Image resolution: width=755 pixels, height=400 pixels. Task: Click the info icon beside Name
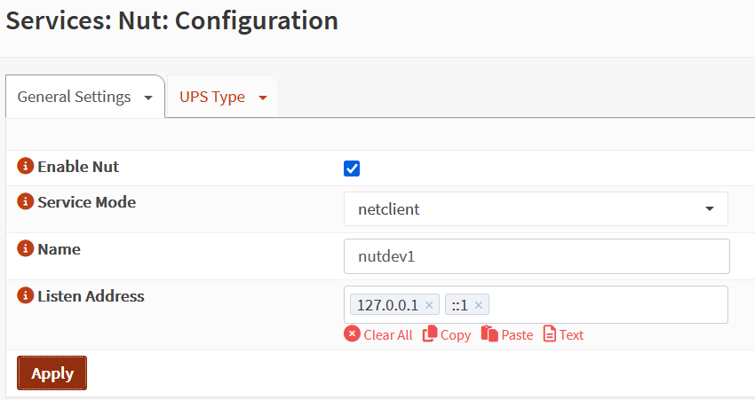25,249
